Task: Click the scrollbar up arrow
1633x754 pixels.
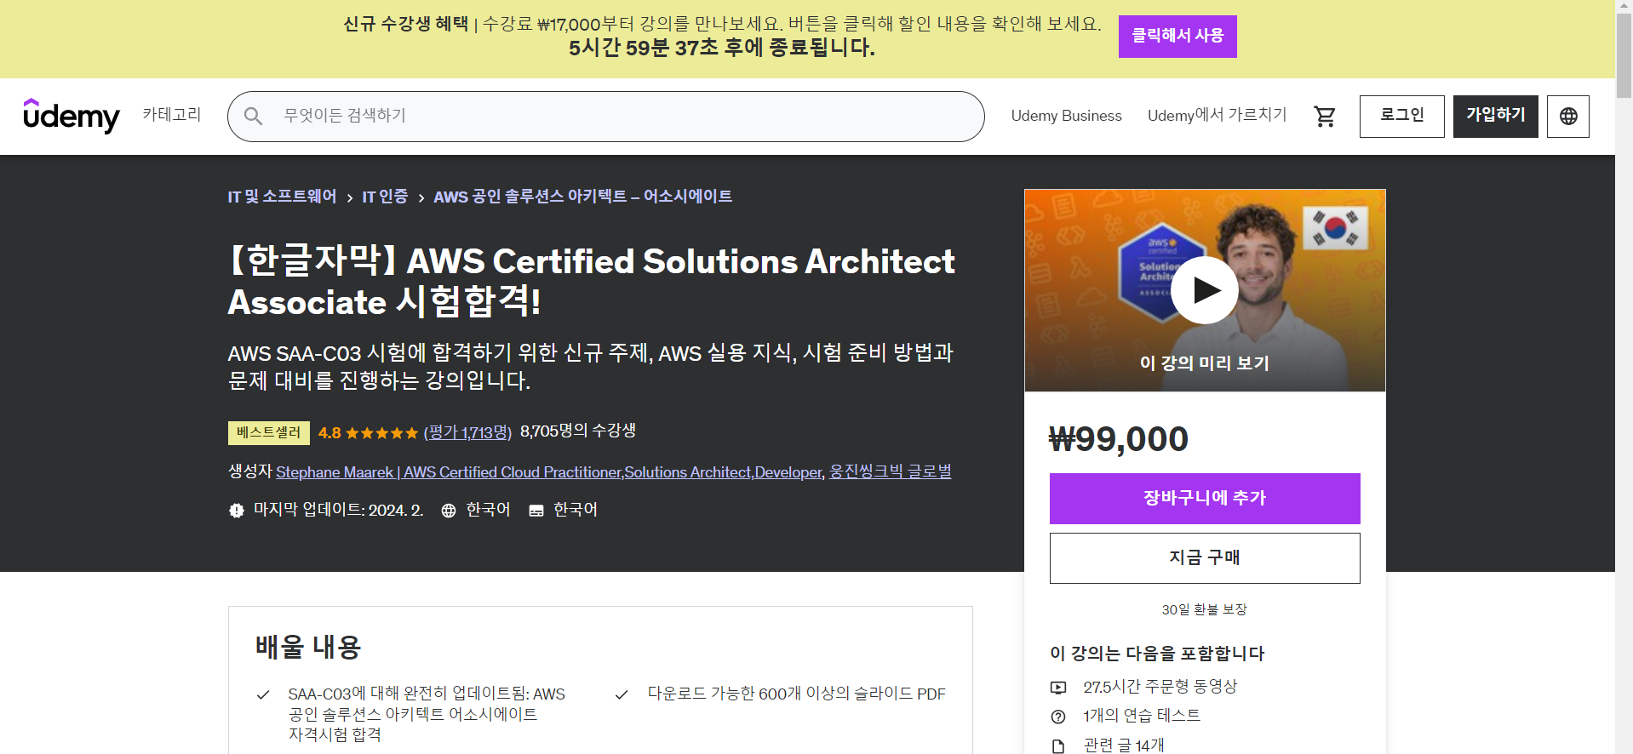Action: point(1624,7)
